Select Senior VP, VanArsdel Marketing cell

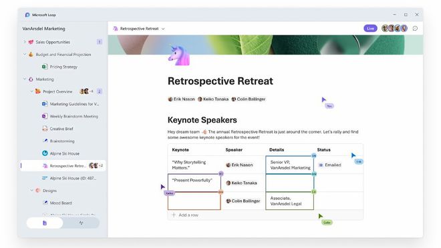pyautogui.click(x=290, y=165)
